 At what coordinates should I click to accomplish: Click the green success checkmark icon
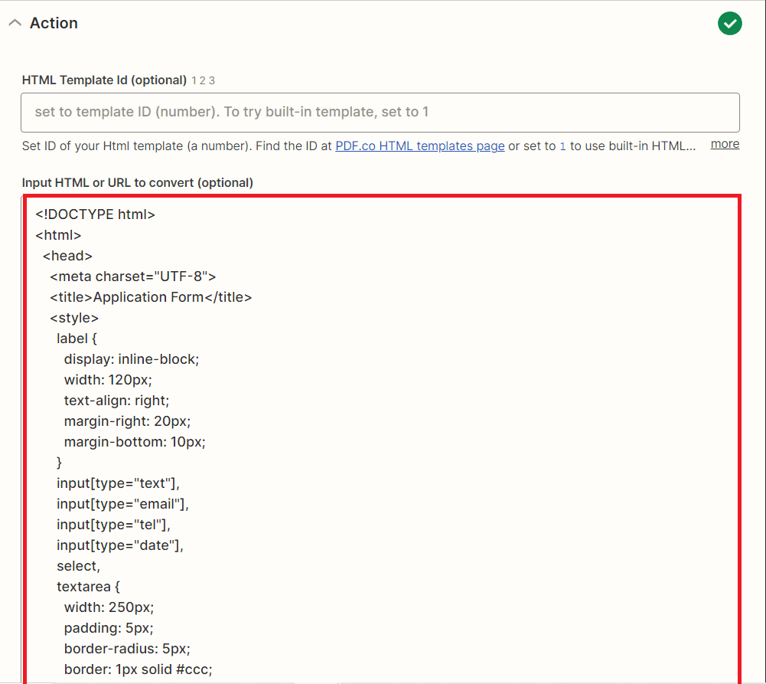click(729, 23)
